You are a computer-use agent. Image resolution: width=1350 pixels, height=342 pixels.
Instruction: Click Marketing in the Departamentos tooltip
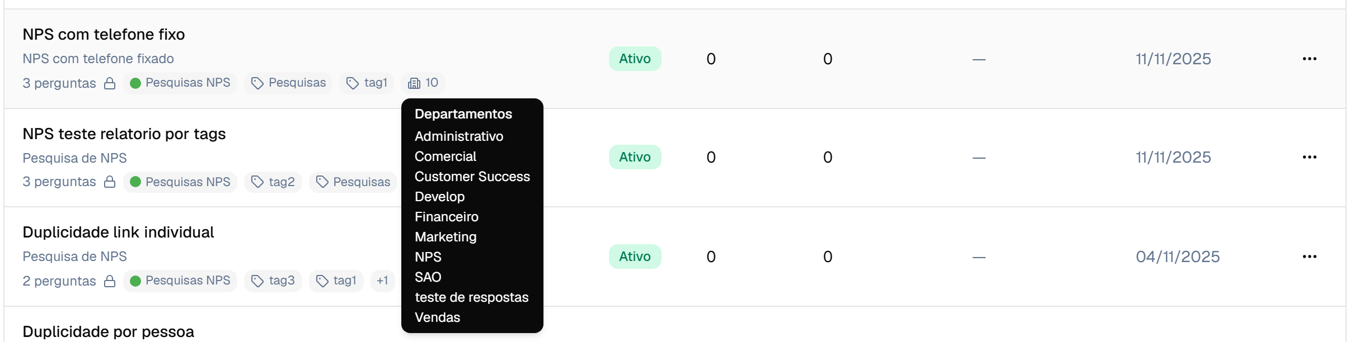pos(446,237)
